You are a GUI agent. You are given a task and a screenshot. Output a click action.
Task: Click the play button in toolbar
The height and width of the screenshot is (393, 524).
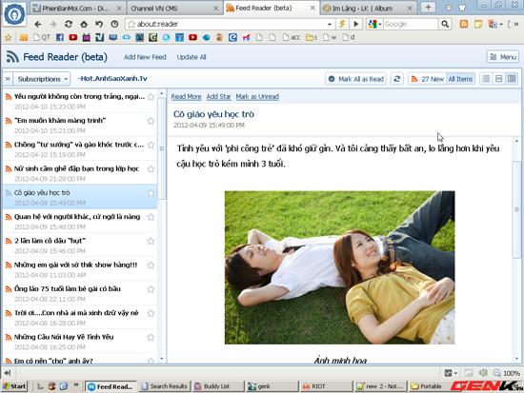(356, 24)
